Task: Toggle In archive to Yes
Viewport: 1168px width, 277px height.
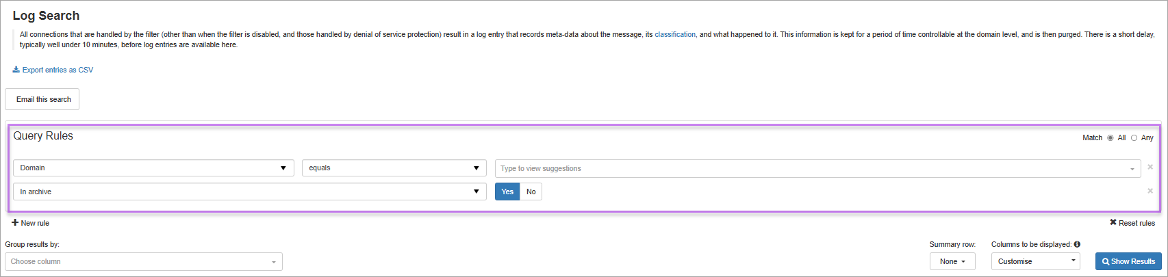Action: 507,192
